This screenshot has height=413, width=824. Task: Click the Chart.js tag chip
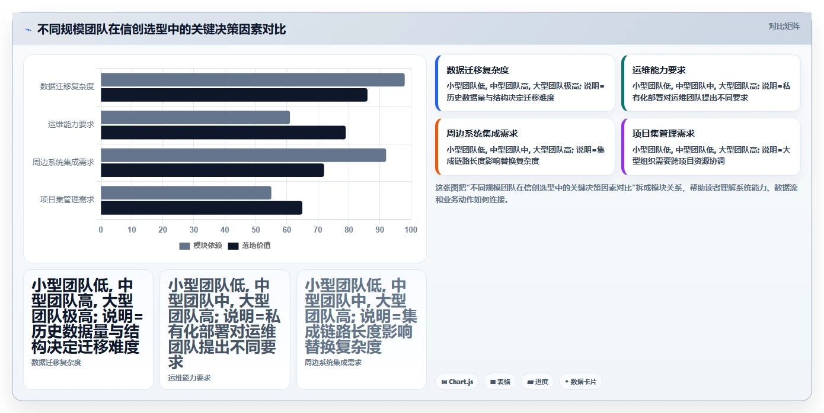(x=456, y=382)
